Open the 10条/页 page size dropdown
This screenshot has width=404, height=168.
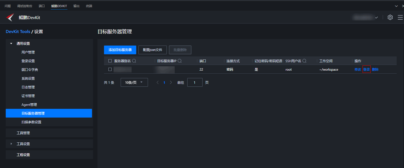click(x=134, y=82)
